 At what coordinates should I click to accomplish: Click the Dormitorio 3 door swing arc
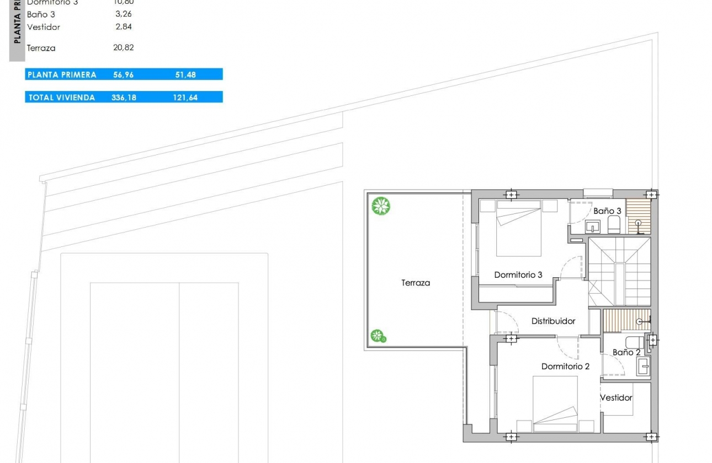pyautogui.click(x=572, y=268)
